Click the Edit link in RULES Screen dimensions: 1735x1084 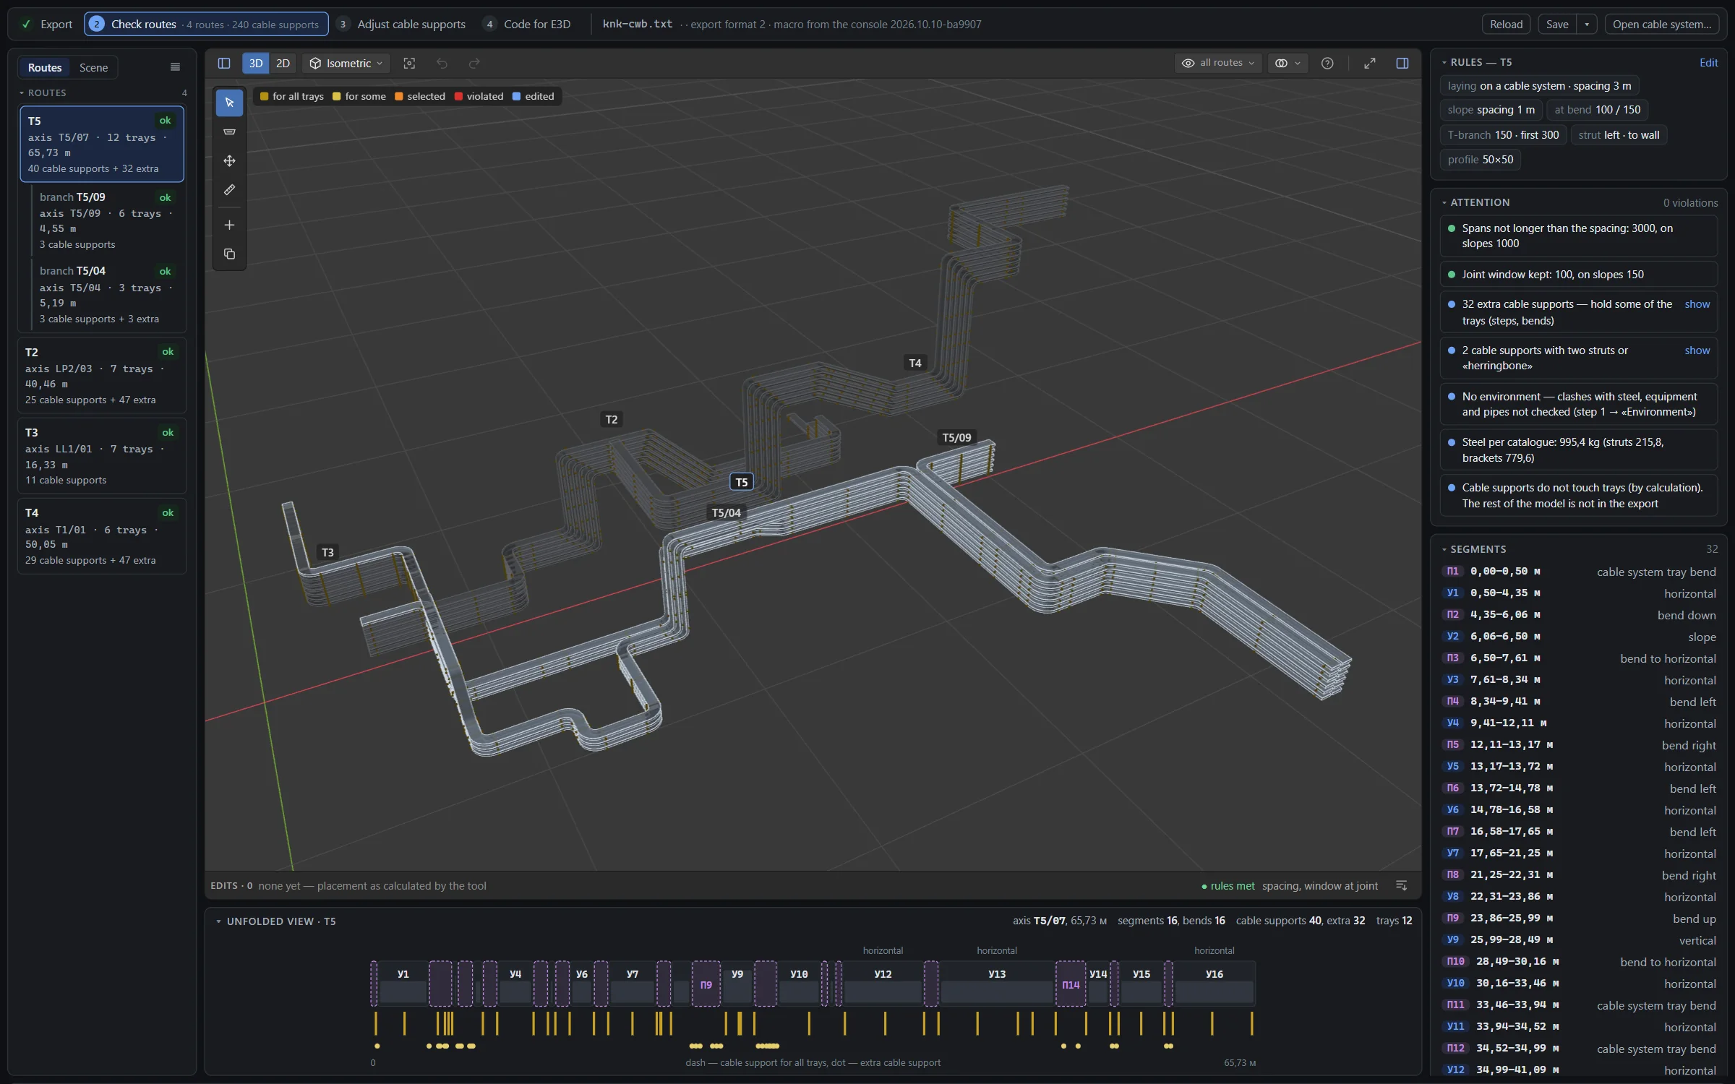(x=1708, y=63)
